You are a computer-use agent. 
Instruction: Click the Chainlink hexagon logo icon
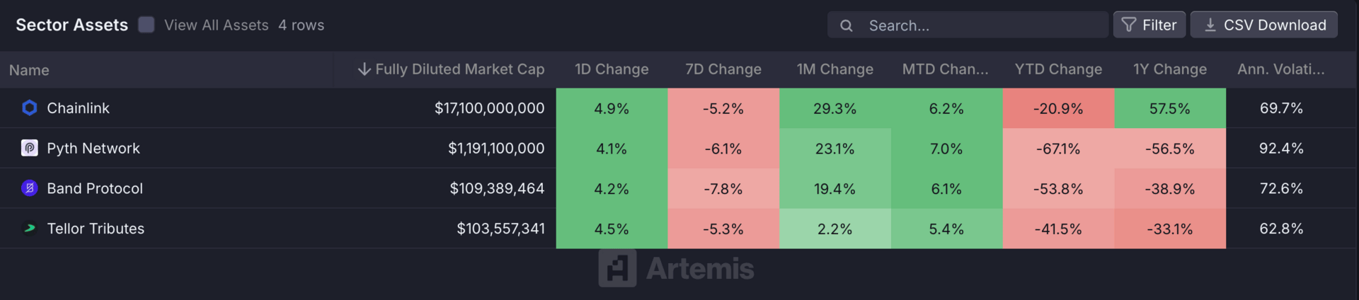click(x=29, y=108)
